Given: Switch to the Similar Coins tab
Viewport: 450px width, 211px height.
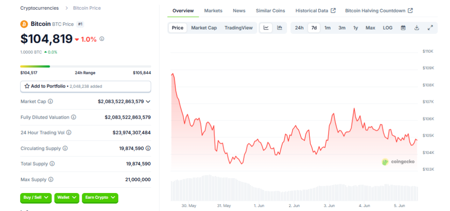Looking at the screenshot, I should (270, 11).
